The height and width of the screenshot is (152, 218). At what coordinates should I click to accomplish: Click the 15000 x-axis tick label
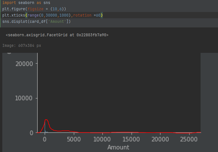(131, 139)
